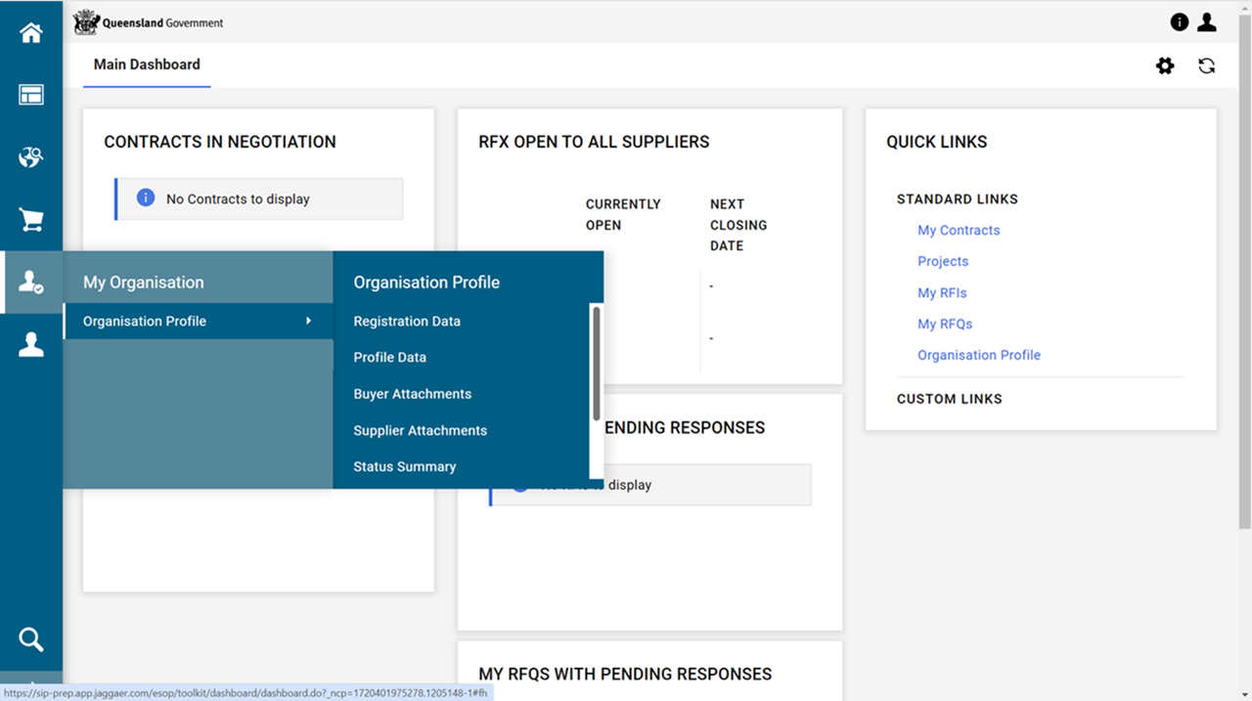This screenshot has width=1252, height=701.
Task: Open the dashboard panel icon in the sidebar
Action: [x=31, y=94]
